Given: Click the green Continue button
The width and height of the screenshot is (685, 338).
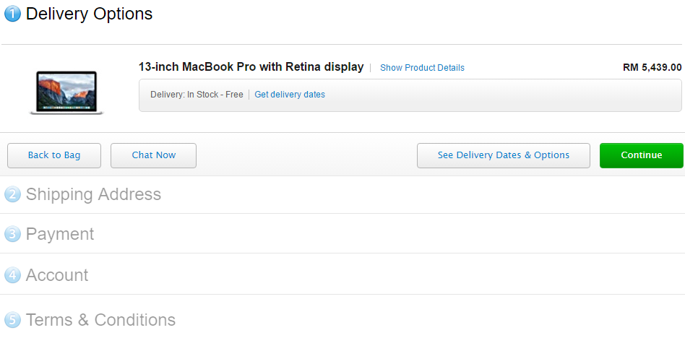Looking at the screenshot, I should 642,155.
